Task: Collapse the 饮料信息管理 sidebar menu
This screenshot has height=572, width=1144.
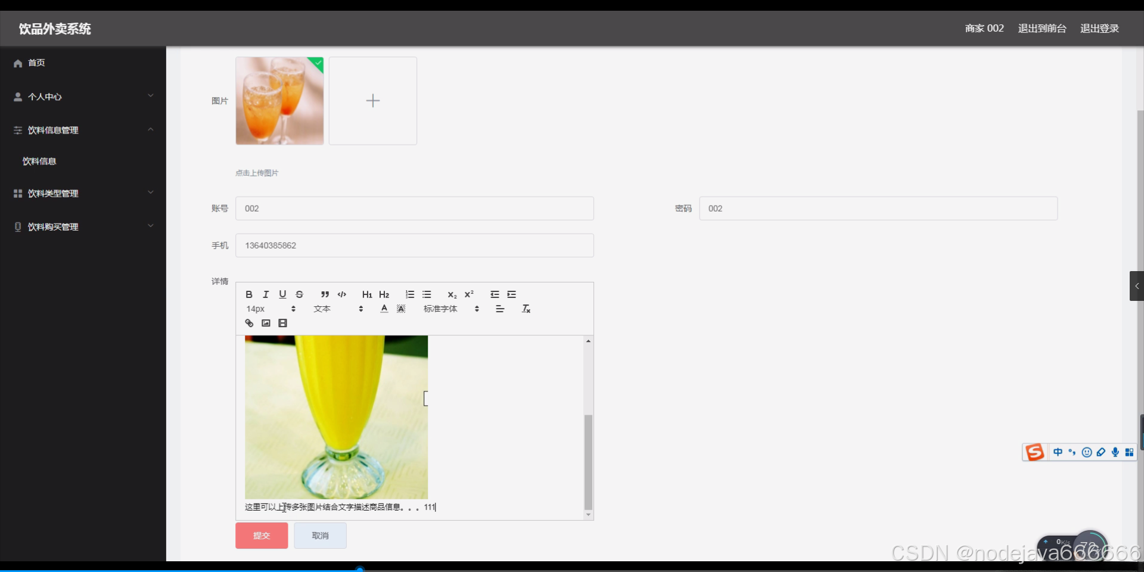Action: [83, 130]
